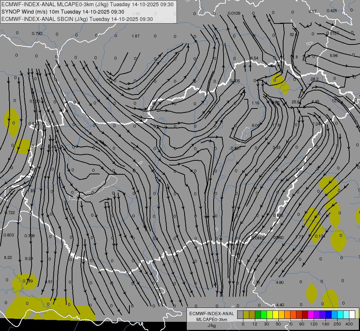Click the map value 7.24
The width and height of the screenshot is (360, 331).
pyautogui.click(x=316, y=124)
